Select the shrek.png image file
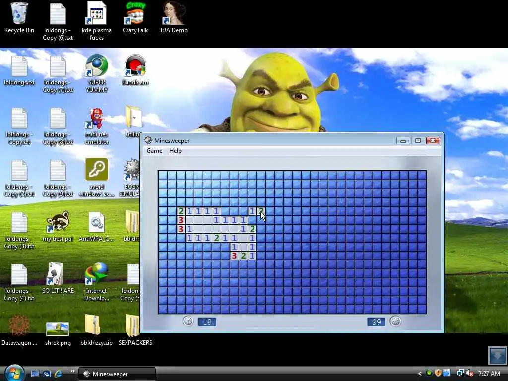508x381 pixels. [58, 334]
